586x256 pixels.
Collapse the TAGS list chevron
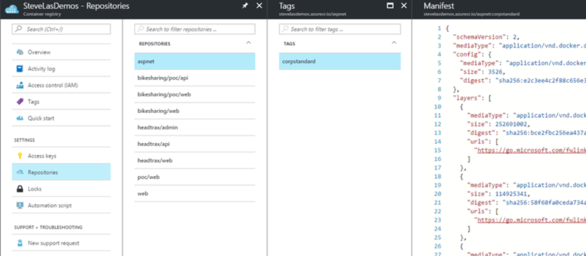(x=394, y=43)
